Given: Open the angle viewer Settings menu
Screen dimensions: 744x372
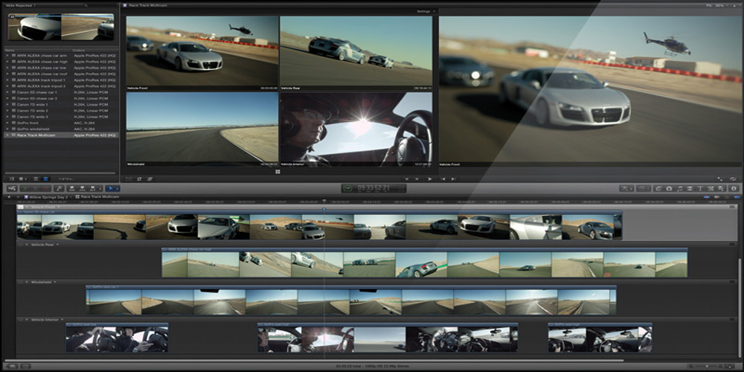Looking at the screenshot, I should tap(423, 11).
